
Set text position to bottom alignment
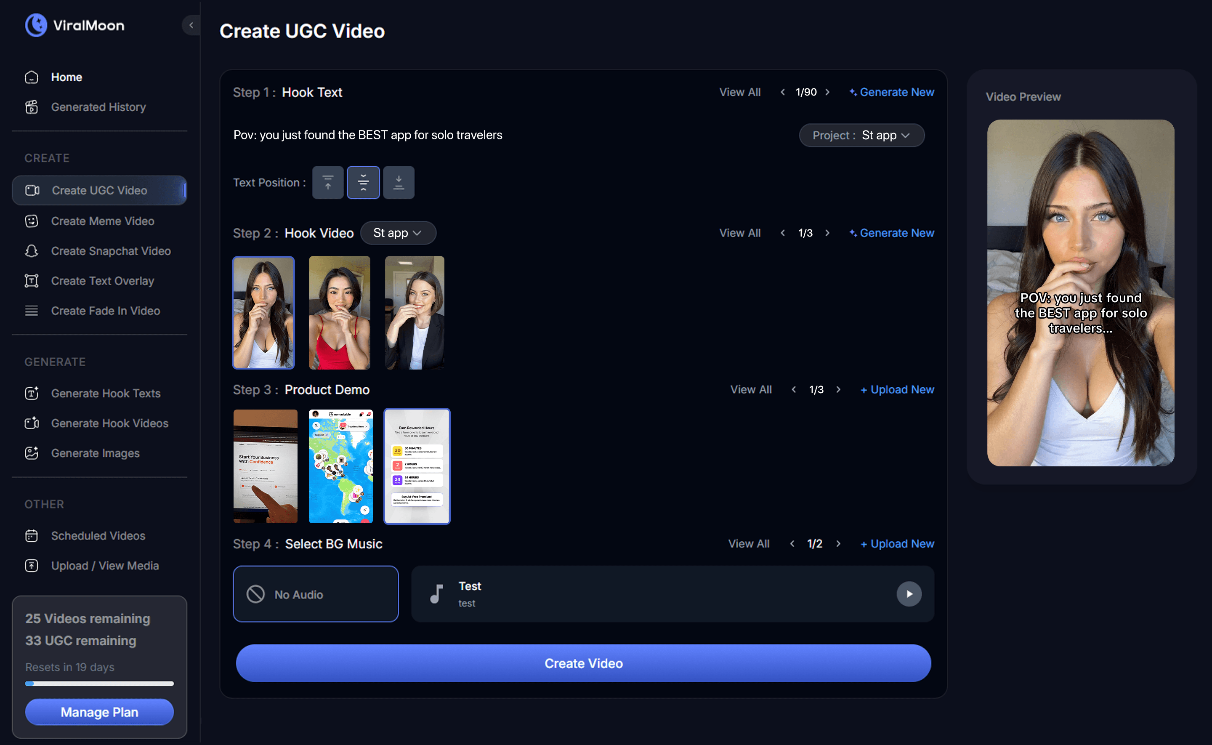pyautogui.click(x=399, y=182)
